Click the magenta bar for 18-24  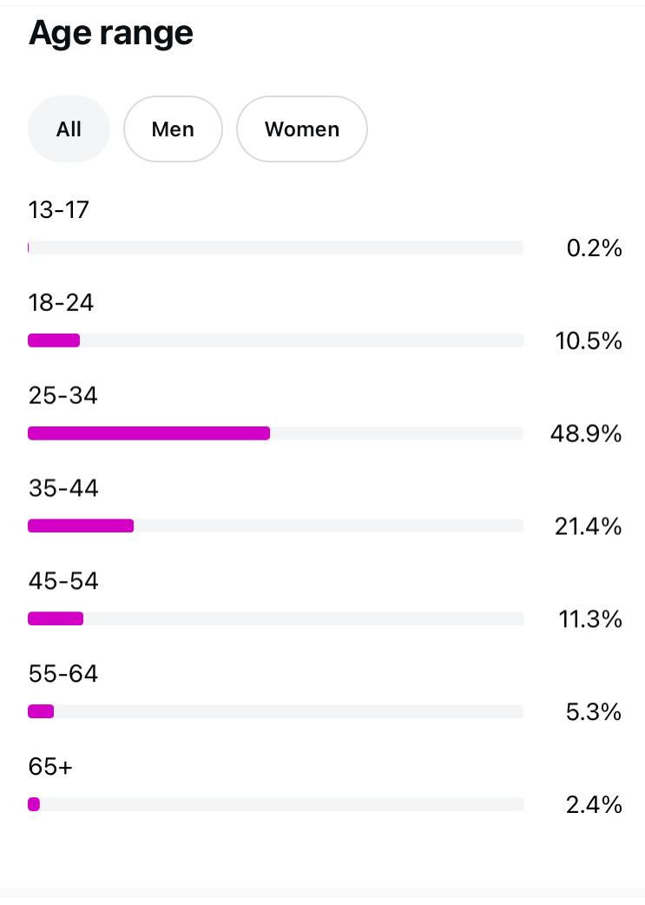(54, 340)
